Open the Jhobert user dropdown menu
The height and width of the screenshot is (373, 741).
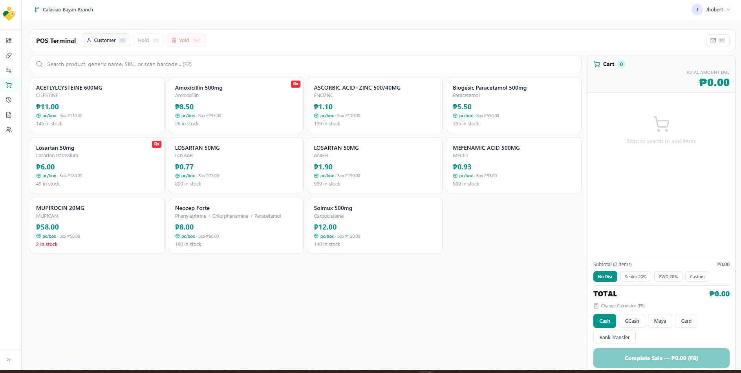tap(711, 10)
